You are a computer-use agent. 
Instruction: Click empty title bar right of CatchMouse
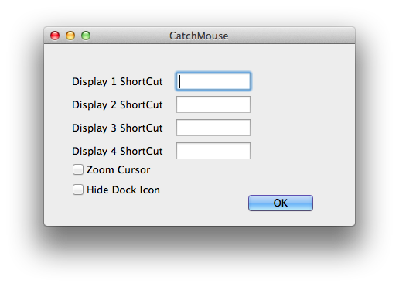coord(292,36)
